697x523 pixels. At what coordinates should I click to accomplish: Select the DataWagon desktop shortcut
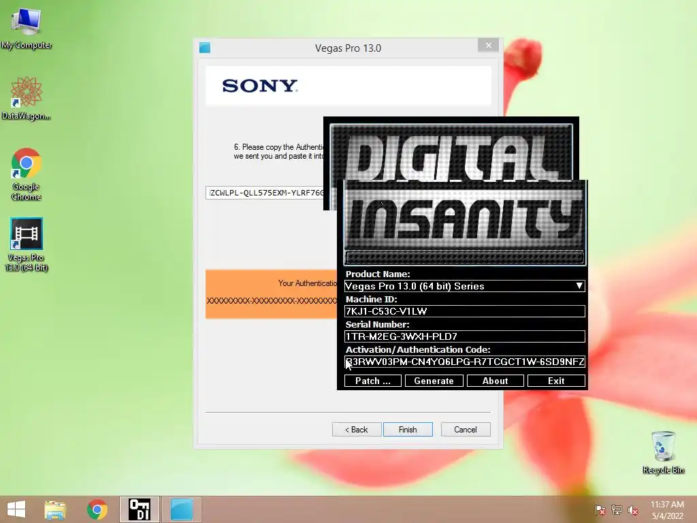27,98
